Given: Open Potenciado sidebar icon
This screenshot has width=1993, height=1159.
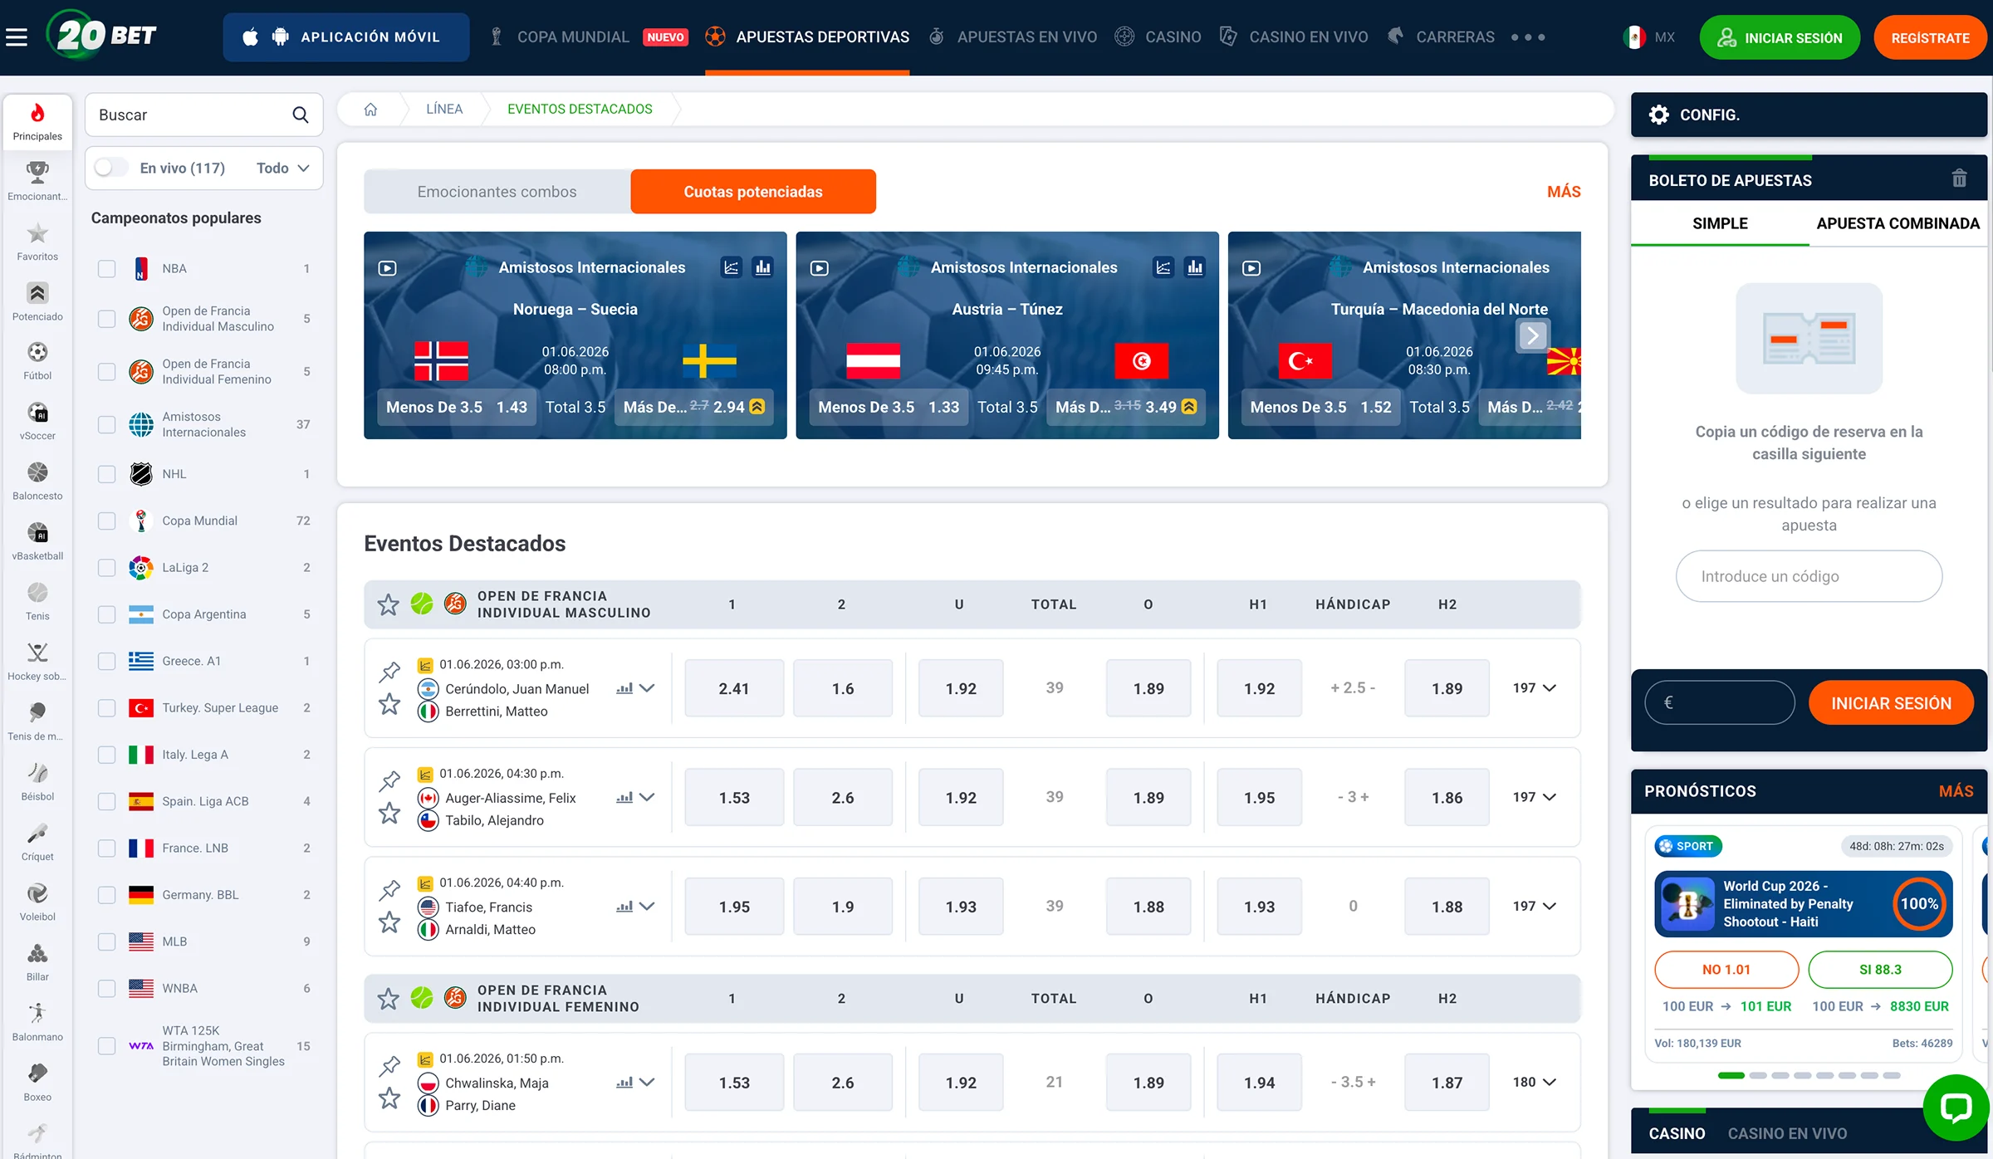Looking at the screenshot, I should tap(37, 301).
